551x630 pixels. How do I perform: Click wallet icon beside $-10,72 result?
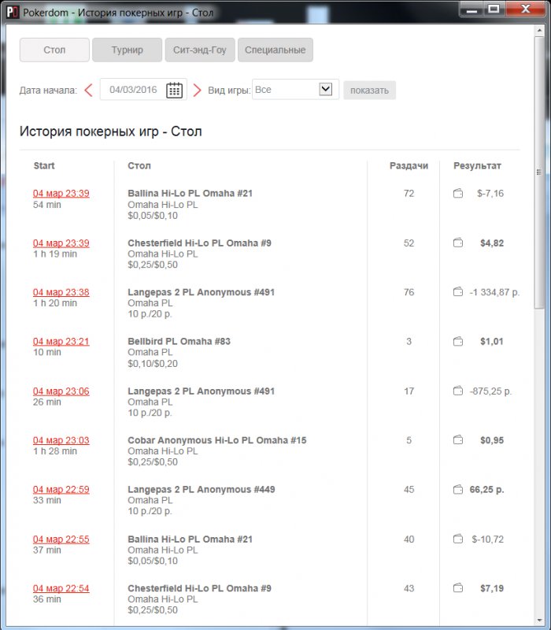point(458,539)
